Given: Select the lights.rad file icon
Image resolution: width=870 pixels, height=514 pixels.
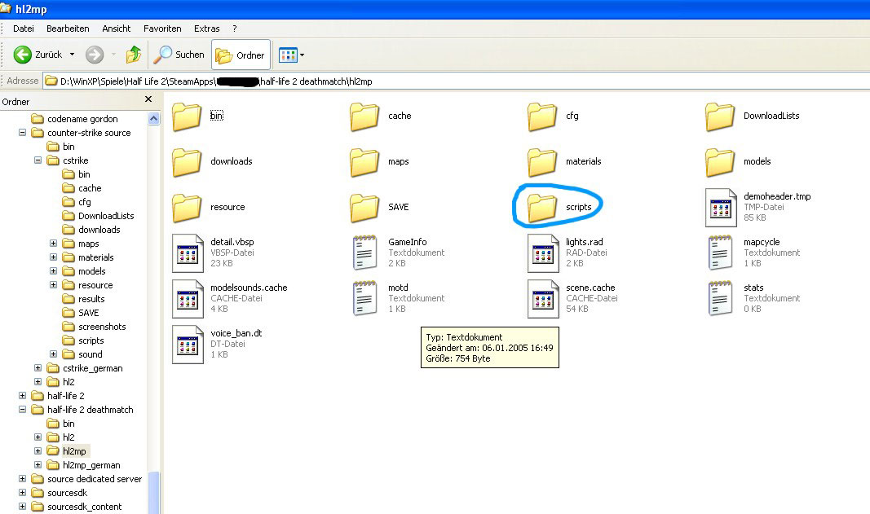Looking at the screenshot, I should pos(543,253).
